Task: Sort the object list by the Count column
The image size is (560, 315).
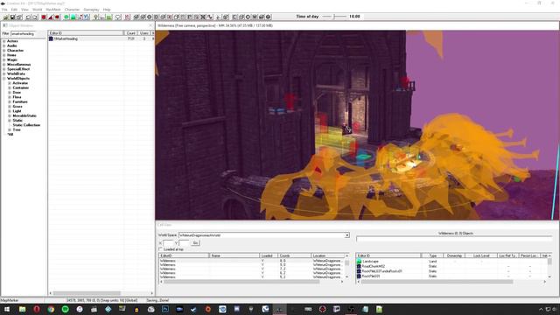Action: 130,33
